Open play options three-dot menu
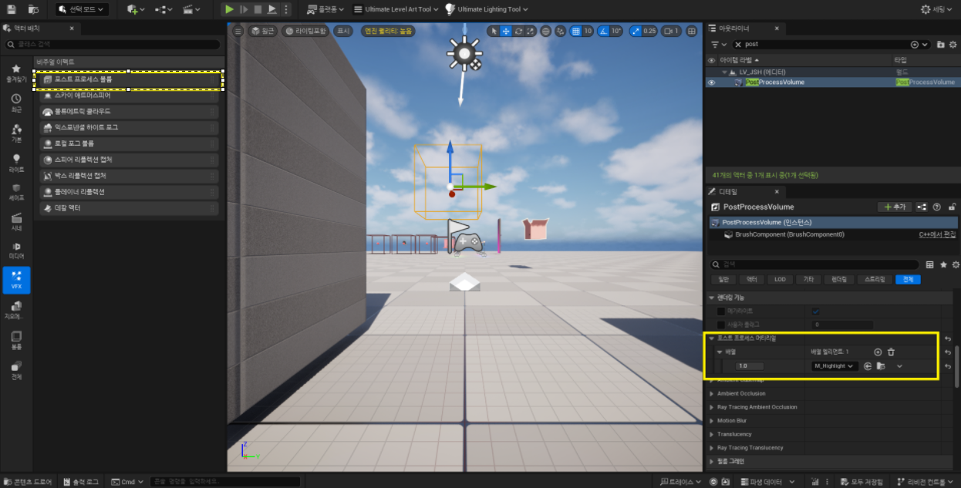This screenshot has width=961, height=488. [285, 9]
